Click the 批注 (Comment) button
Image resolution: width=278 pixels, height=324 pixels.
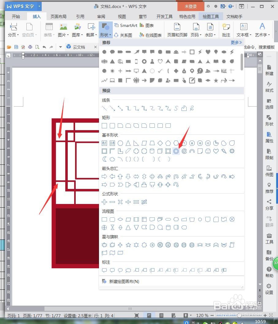(226, 30)
